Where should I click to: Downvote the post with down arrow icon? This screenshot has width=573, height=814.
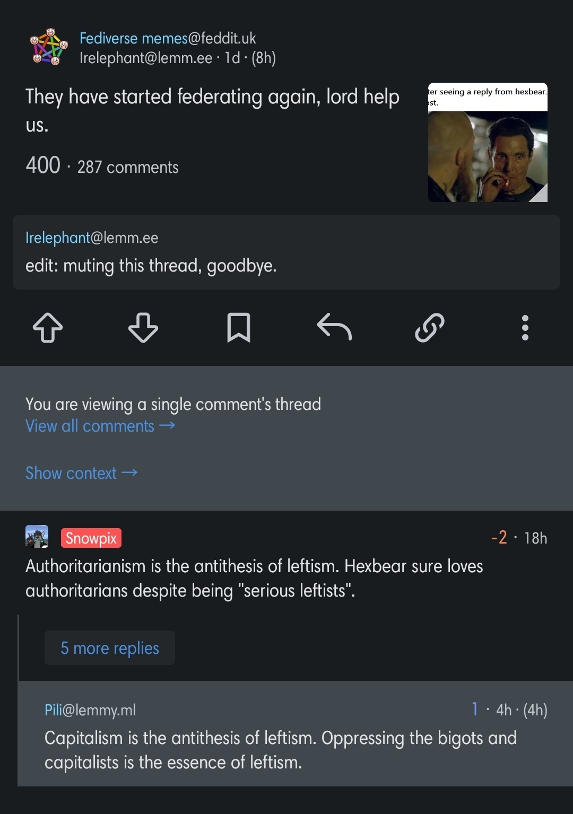coord(143,328)
